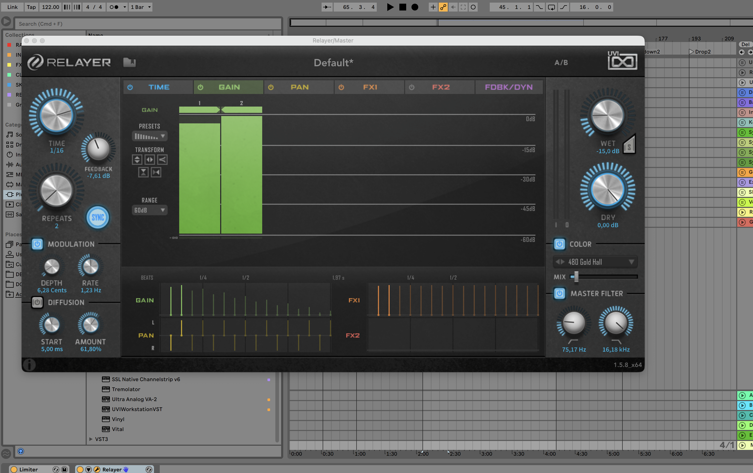Toggle the PAN tab power icon
Viewport: 753px width, 473px height.
[x=271, y=87]
